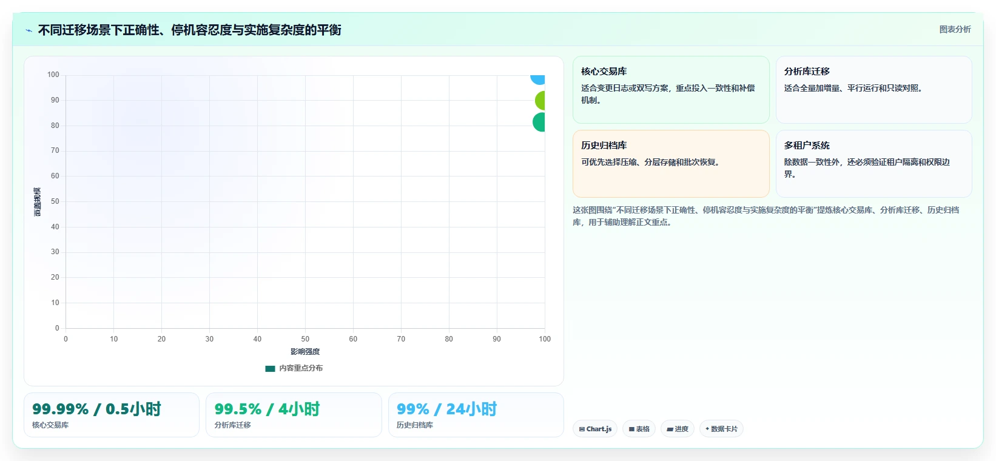
Task: Click the description paragraph starting 这张图围绕
Action: [766, 216]
